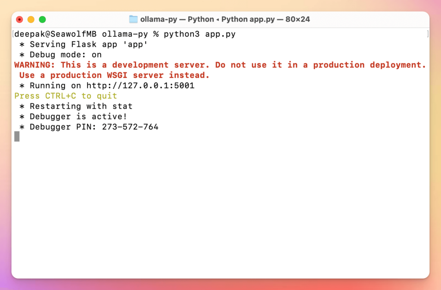Image resolution: width=441 pixels, height=290 pixels.
Task: Close the terminal window with red button
Action: point(19,19)
